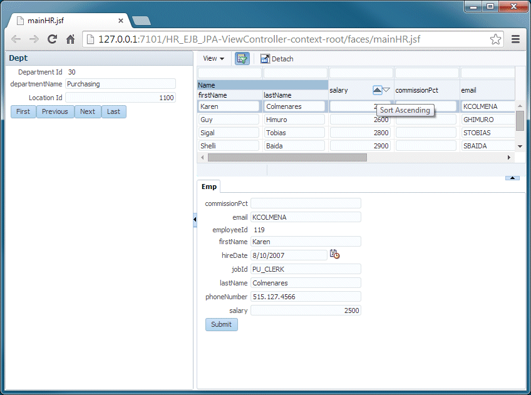Reload the browser page
Image resolution: width=531 pixels, height=395 pixels.
coord(52,39)
